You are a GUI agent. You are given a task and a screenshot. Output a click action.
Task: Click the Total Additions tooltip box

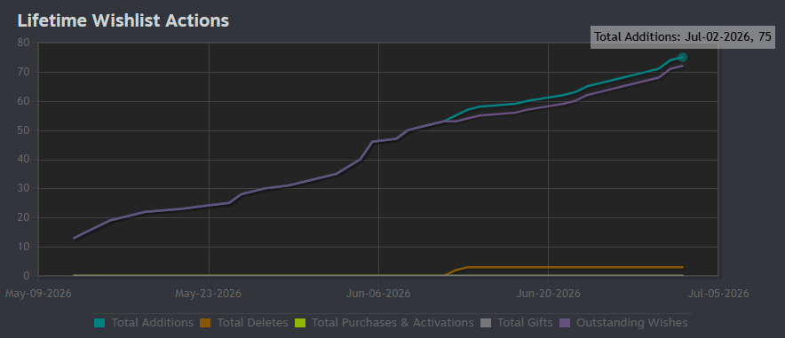(x=682, y=37)
